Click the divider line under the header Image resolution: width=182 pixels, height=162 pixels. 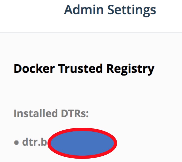tap(91, 33)
